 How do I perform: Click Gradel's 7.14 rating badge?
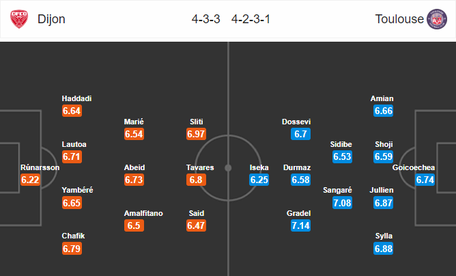coord(301,225)
